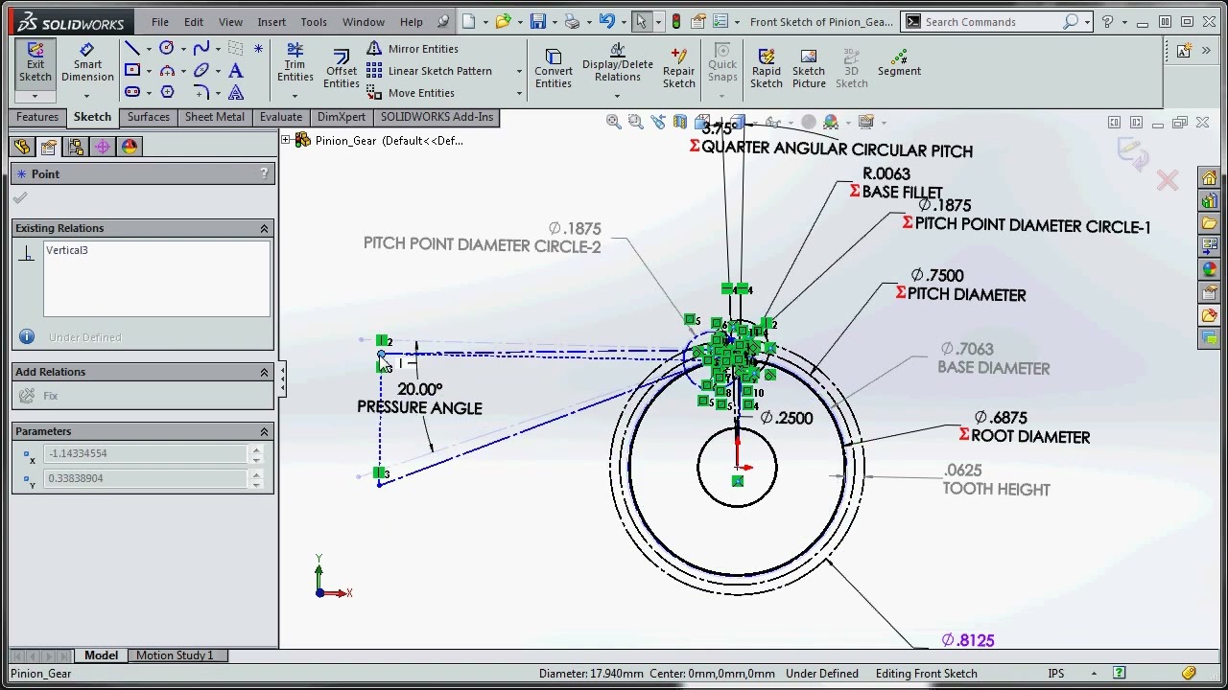Select the Spline sketch tool
Viewport: 1228px width, 690px height.
click(201, 48)
